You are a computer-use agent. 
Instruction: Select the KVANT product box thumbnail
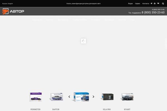[127, 97]
